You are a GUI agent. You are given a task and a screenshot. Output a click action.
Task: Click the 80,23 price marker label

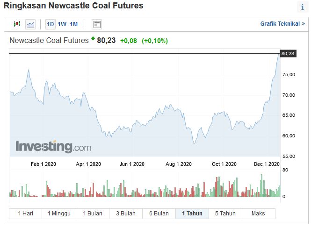point(288,53)
